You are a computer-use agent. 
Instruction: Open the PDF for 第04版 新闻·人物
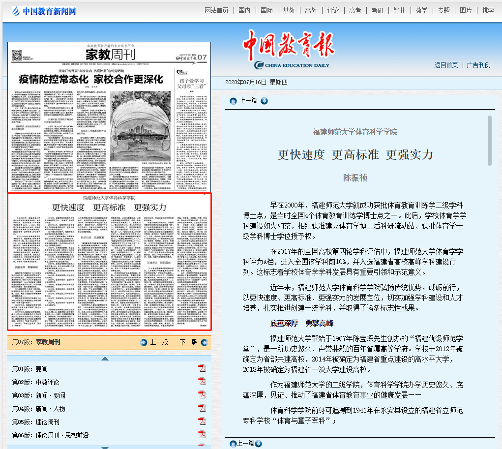(202, 409)
